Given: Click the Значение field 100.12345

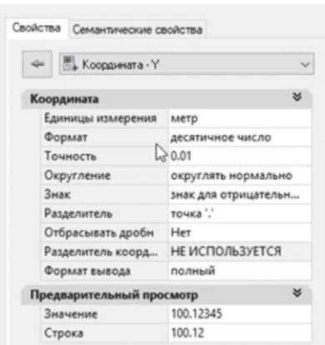Looking at the screenshot, I should point(239,314).
